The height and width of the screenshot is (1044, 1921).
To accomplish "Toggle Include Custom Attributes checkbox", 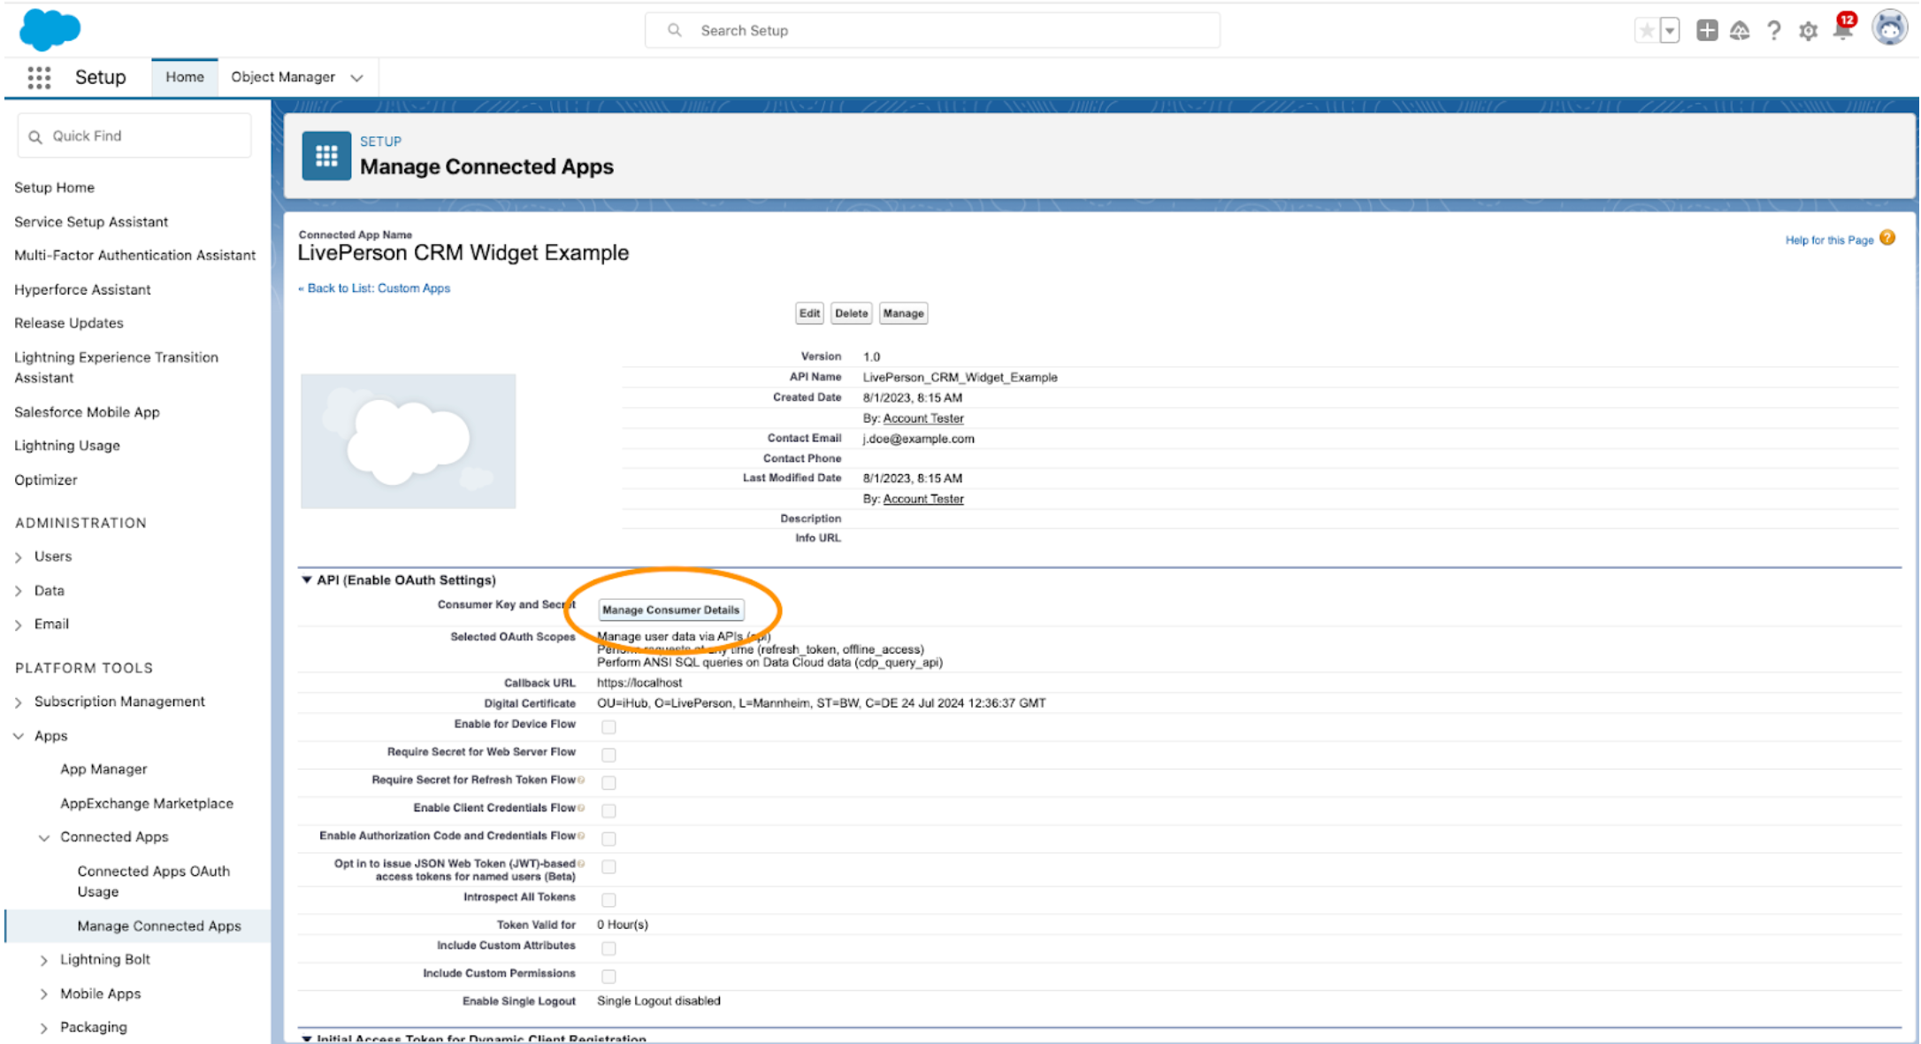I will click(x=608, y=948).
